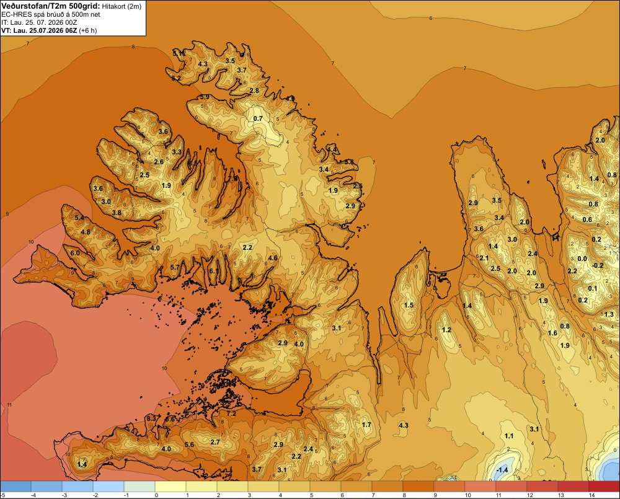This screenshot has width=620, height=499.
Task: Click the 0.6 temperature value
Action: click(x=587, y=219)
